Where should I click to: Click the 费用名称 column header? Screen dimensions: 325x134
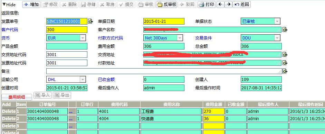pos(171,104)
